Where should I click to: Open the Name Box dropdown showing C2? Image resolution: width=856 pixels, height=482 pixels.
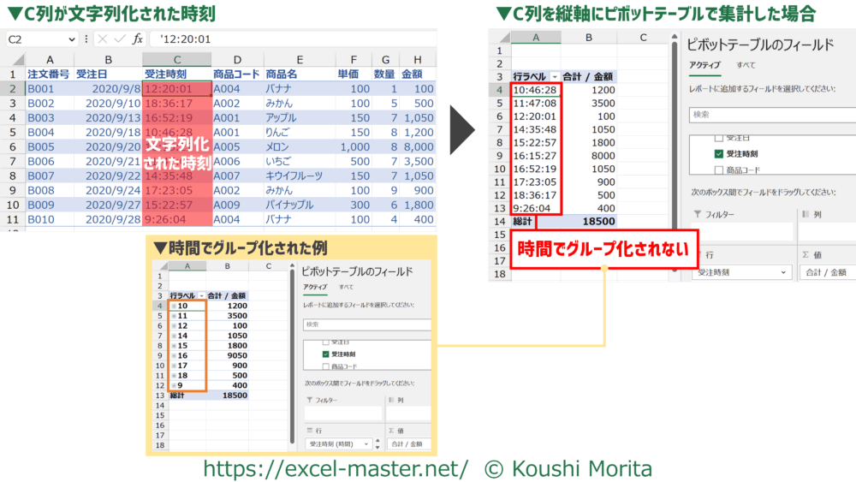coord(70,39)
